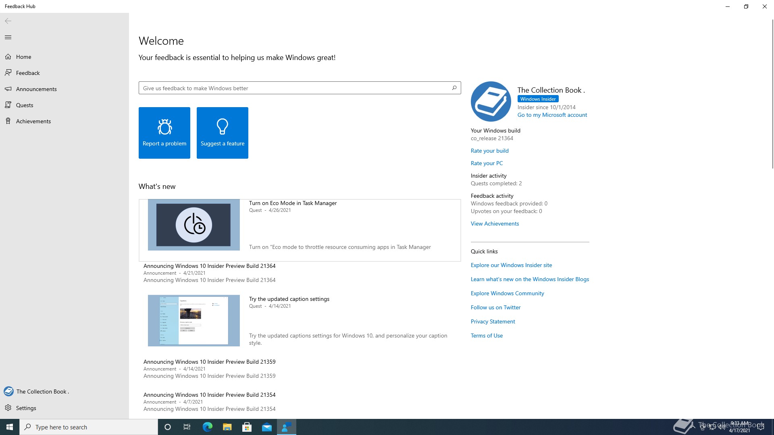Open Try the updated caption settings
Image resolution: width=774 pixels, height=435 pixels.
point(289,299)
